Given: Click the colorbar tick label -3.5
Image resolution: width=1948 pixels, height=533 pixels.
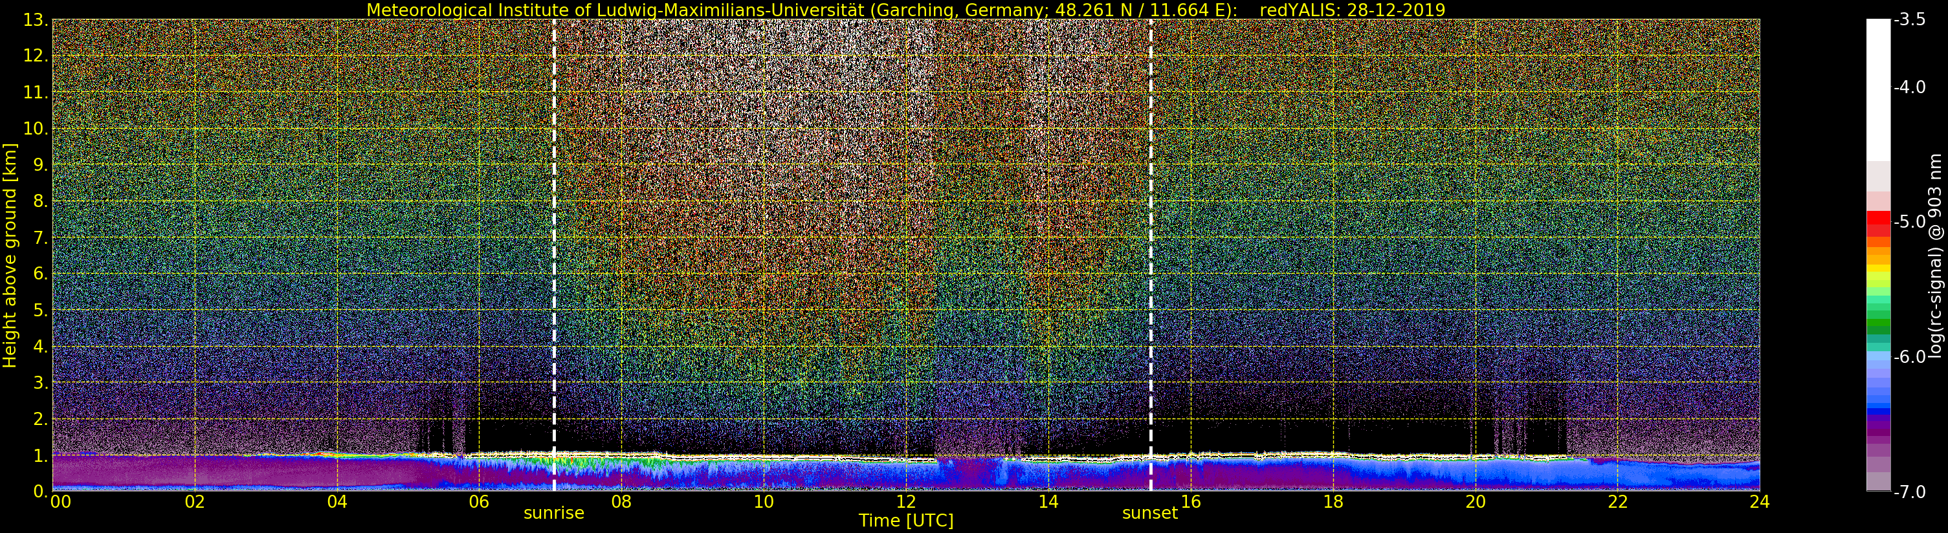Looking at the screenshot, I should [1909, 21].
